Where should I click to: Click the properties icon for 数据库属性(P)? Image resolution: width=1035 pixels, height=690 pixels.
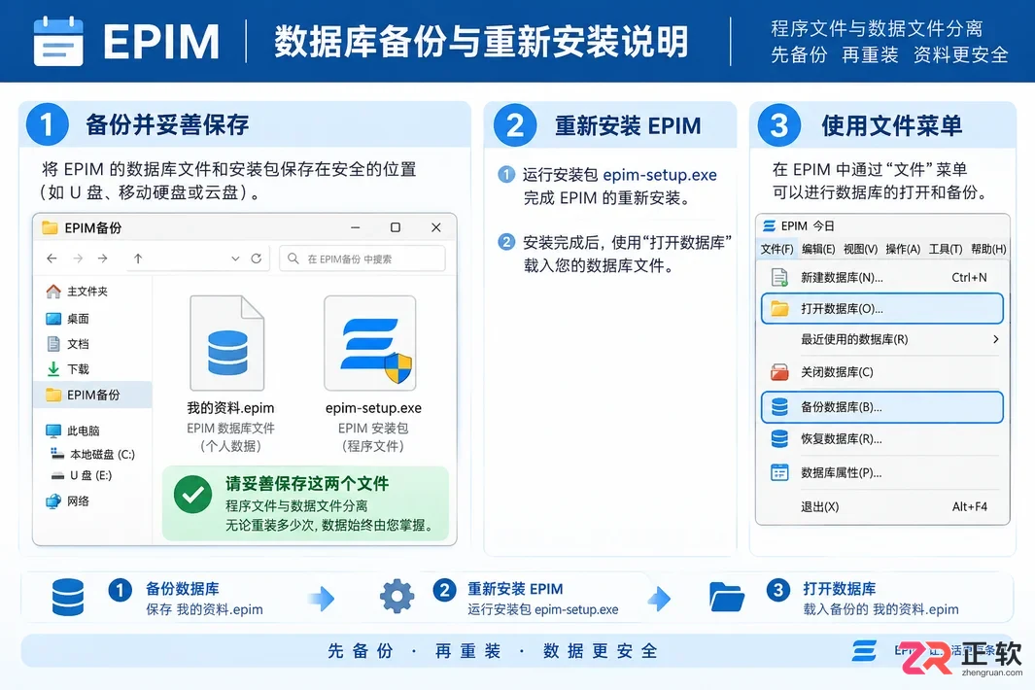779,472
